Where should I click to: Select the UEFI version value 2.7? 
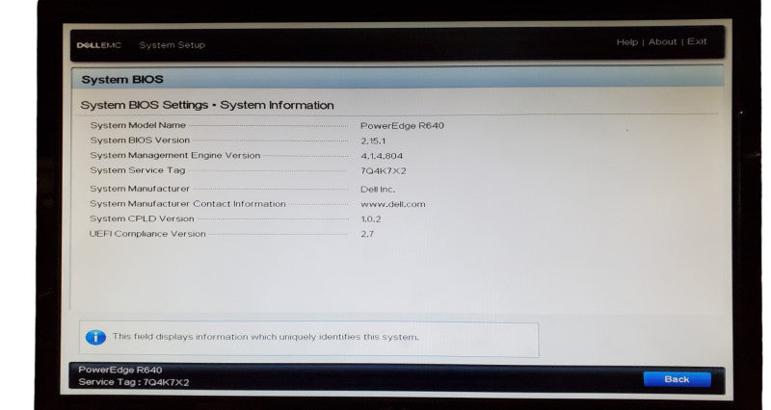(367, 234)
